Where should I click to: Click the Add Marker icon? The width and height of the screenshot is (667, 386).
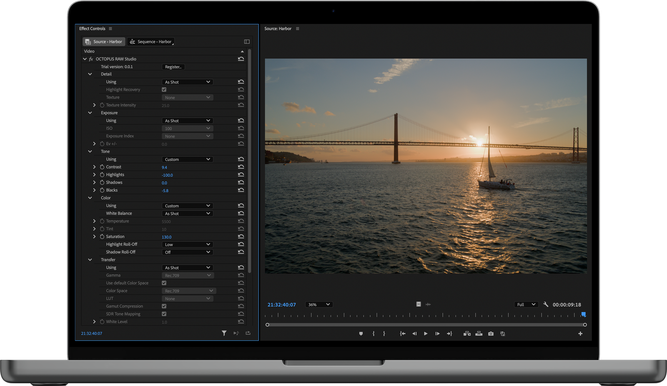tap(361, 334)
